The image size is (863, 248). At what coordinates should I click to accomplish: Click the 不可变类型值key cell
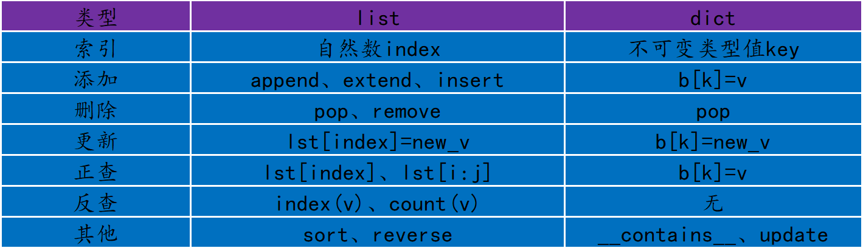pyautogui.click(x=713, y=49)
